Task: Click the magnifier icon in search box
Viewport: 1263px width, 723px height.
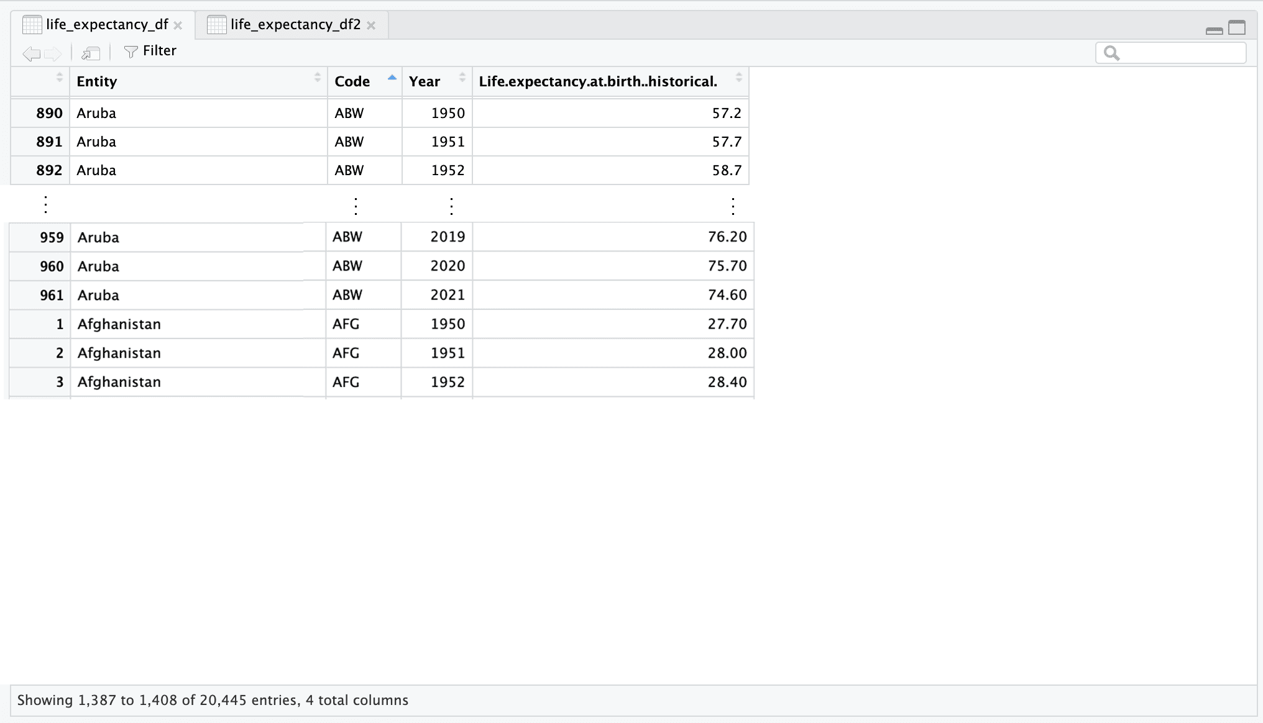Action: coord(1112,53)
